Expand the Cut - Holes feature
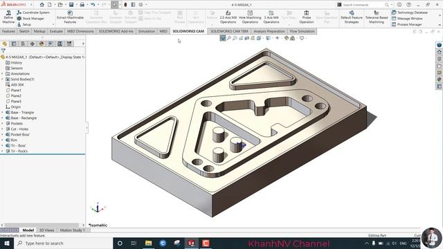 coord(3,129)
